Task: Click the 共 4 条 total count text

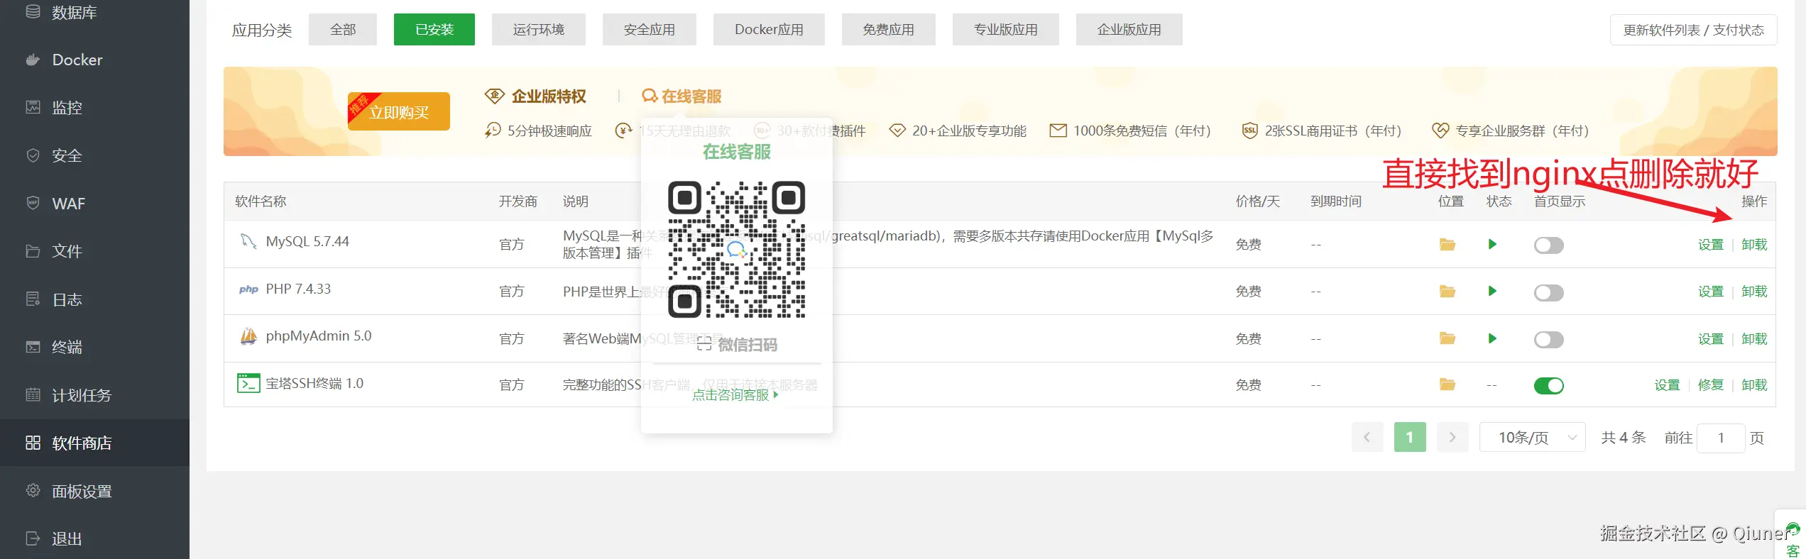Action: pos(1624,438)
